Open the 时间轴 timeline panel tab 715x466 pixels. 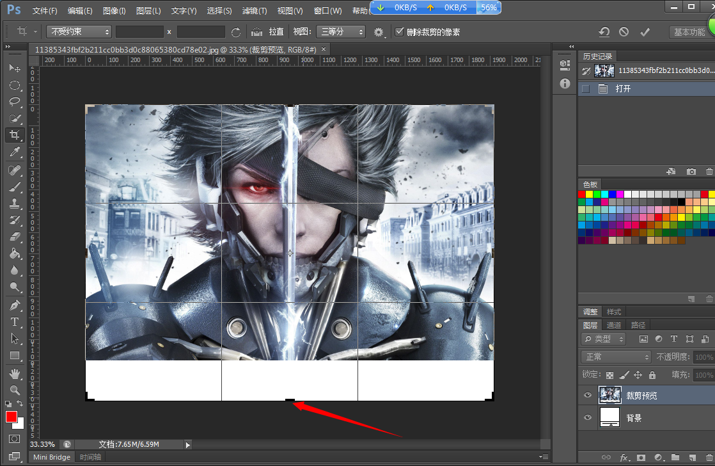(x=90, y=457)
